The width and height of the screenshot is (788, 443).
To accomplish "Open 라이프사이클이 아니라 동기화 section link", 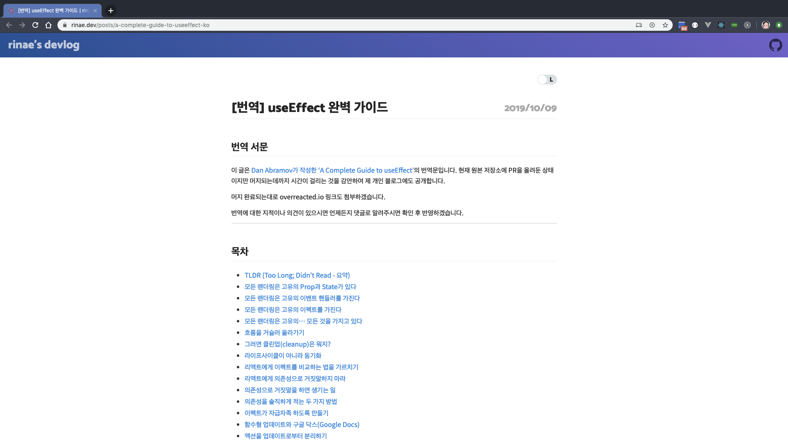I will 283,356.
